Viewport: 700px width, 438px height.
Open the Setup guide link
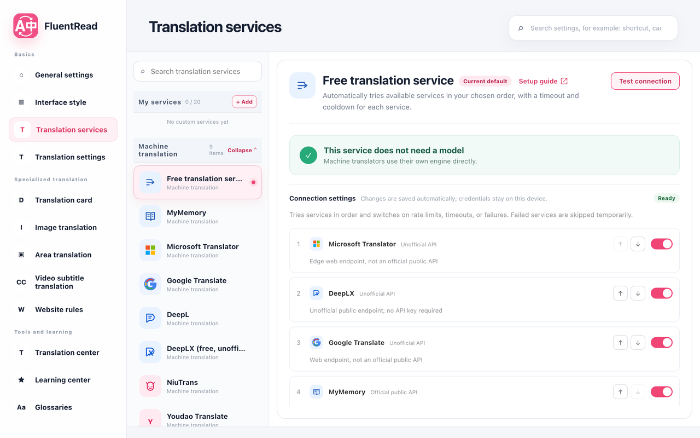543,81
